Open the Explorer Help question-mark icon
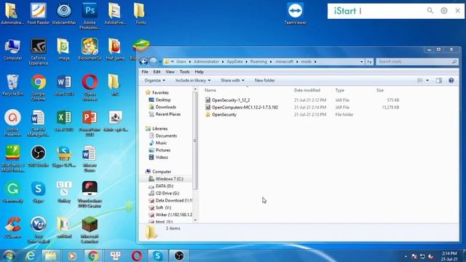466x262 pixels. pyautogui.click(x=451, y=80)
